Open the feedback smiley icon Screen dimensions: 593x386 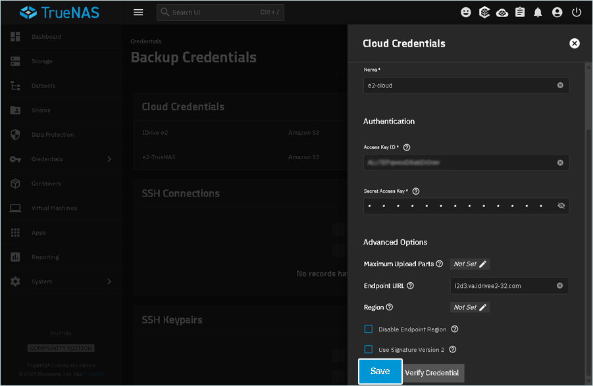click(x=466, y=12)
